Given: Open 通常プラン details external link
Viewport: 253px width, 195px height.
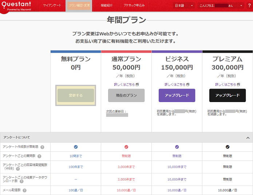Looking at the screenshot, I should click(x=126, y=84).
